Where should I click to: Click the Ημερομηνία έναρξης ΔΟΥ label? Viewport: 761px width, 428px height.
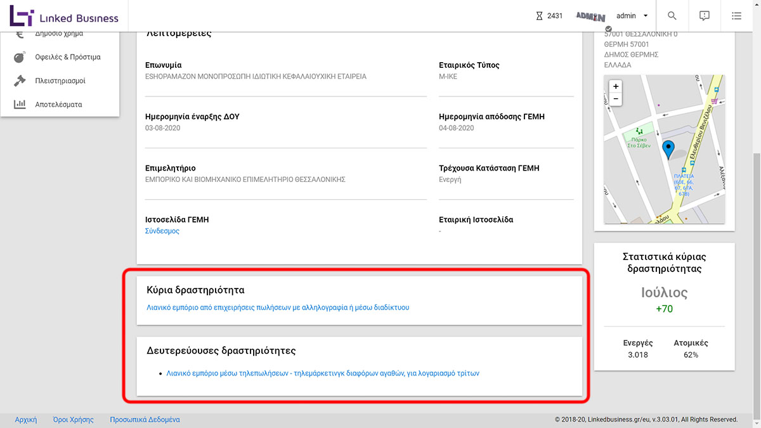[192, 117]
